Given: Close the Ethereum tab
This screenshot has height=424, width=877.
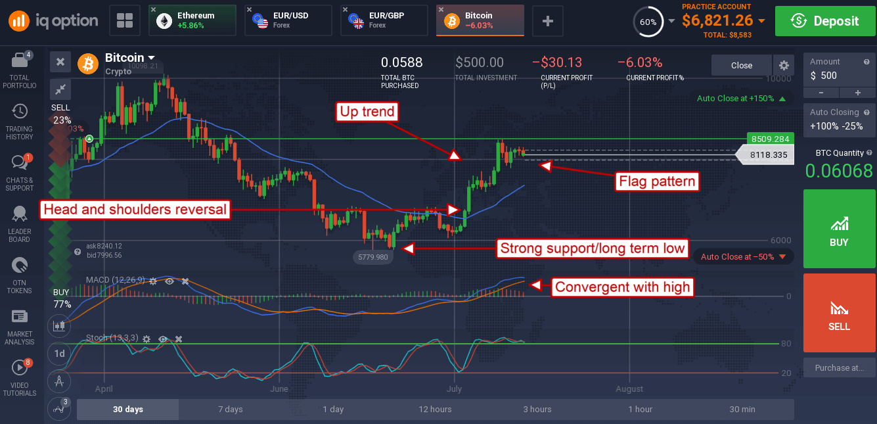Looking at the screenshot, I should (x=153, y=10).
